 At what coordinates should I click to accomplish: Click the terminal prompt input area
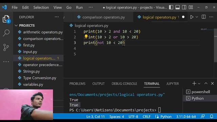click(x=159, y=110)
